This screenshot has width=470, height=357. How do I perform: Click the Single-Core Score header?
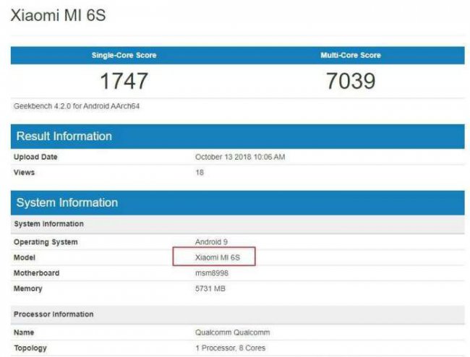[x=124, y=55]
